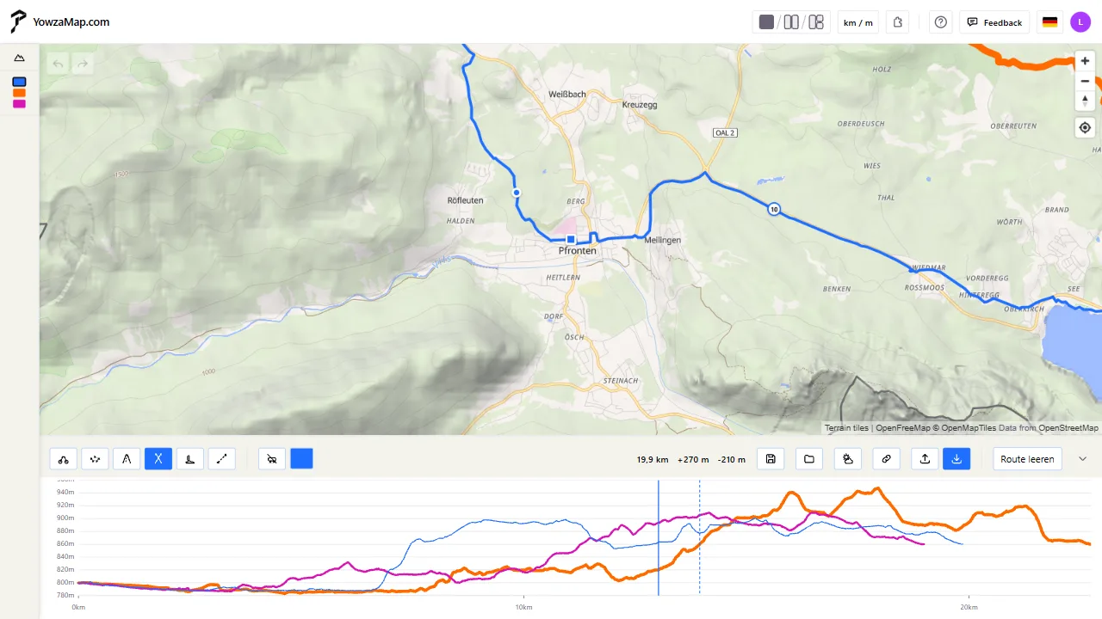Image resolution: width=1102 pixels, height=619 pixels.
Task: Choose the hiking boot routing mode
Action: tap(189, 459)
